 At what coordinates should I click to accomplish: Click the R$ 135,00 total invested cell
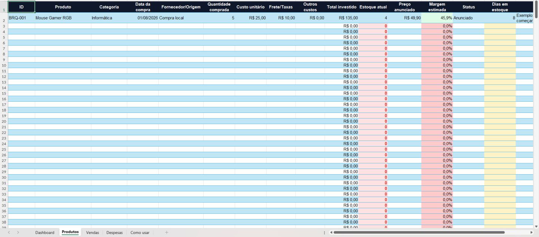(x=342, y=18)
